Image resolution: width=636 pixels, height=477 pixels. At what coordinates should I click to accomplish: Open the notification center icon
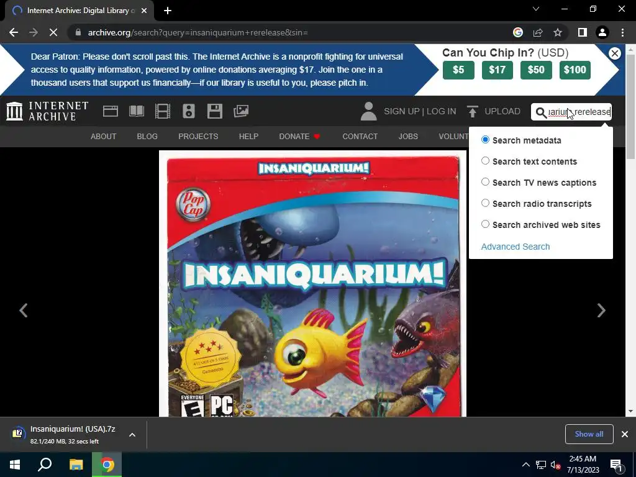[x=616, y=465]
